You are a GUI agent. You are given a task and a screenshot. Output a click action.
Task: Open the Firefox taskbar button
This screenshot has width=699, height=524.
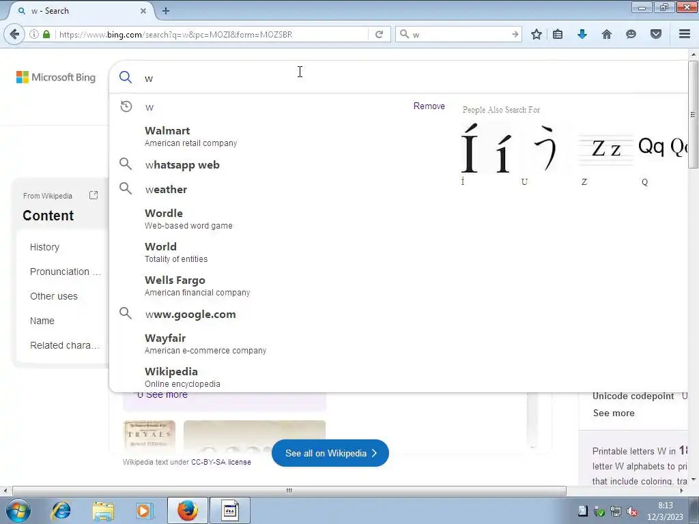[x=187, y=510]
